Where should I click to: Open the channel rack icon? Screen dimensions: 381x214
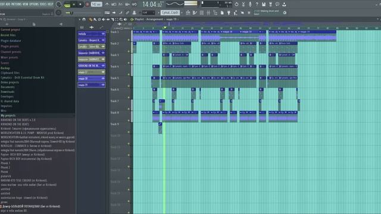coord(201,12)
